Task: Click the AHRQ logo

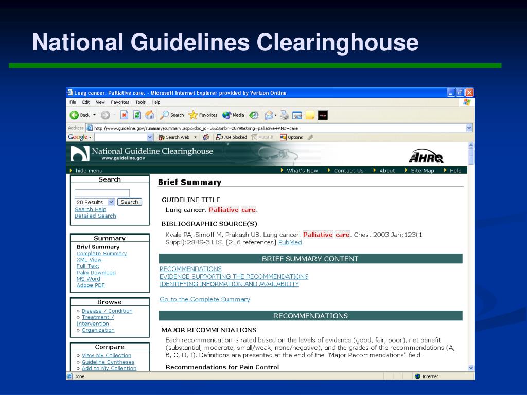Action: 426,156
